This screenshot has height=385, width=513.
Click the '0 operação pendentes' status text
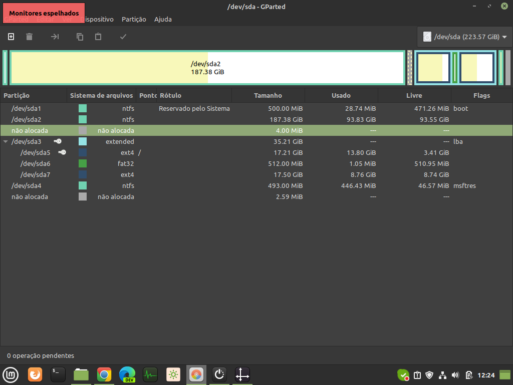click(41, 355)
